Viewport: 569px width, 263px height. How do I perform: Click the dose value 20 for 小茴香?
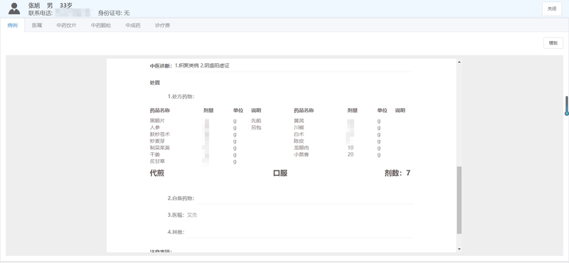(x=350, y=154)
